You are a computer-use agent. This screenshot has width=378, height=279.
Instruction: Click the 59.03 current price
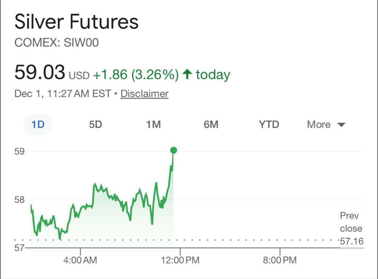40,72
